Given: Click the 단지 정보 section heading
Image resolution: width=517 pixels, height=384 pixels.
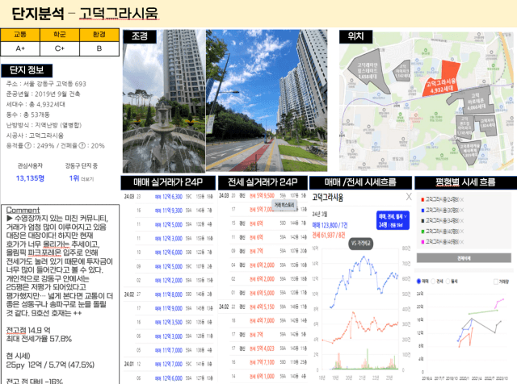Looking at the screenshot, I should [x=27, y=70].
